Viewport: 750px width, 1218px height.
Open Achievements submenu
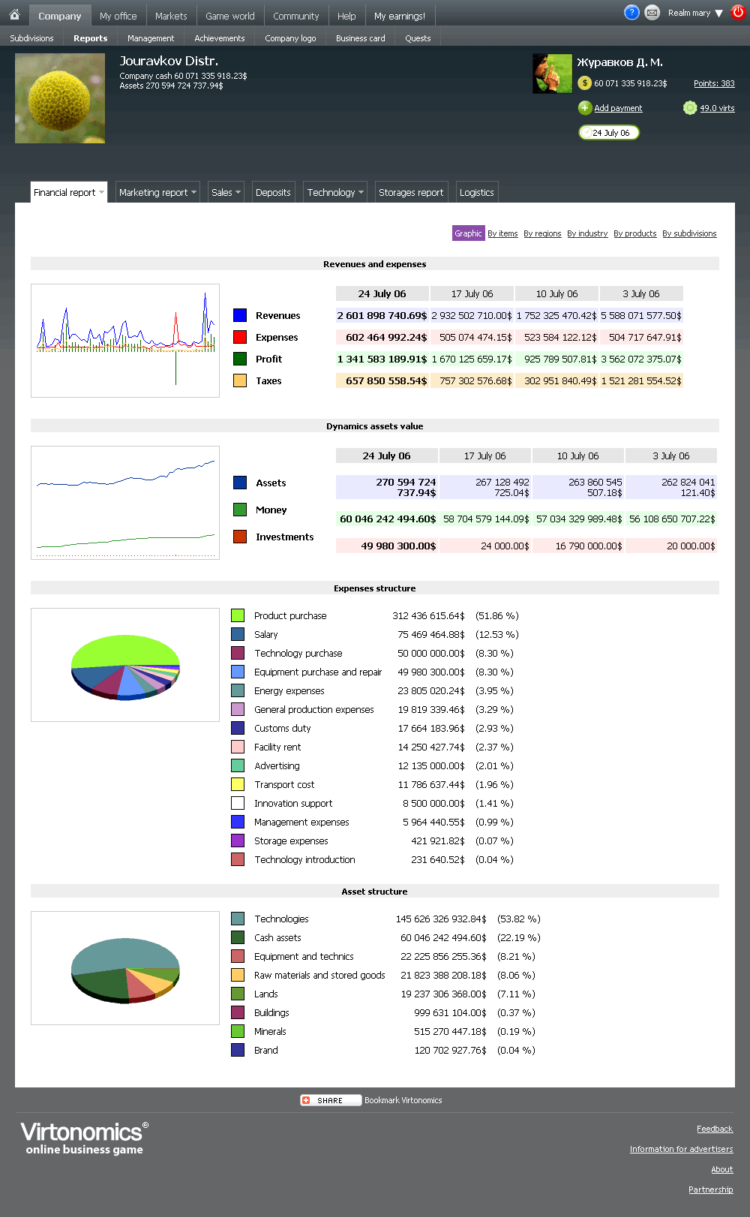click(x=220, y=38)
